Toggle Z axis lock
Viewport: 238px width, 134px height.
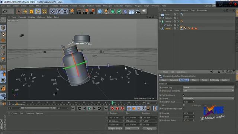(x=65, y=12)
